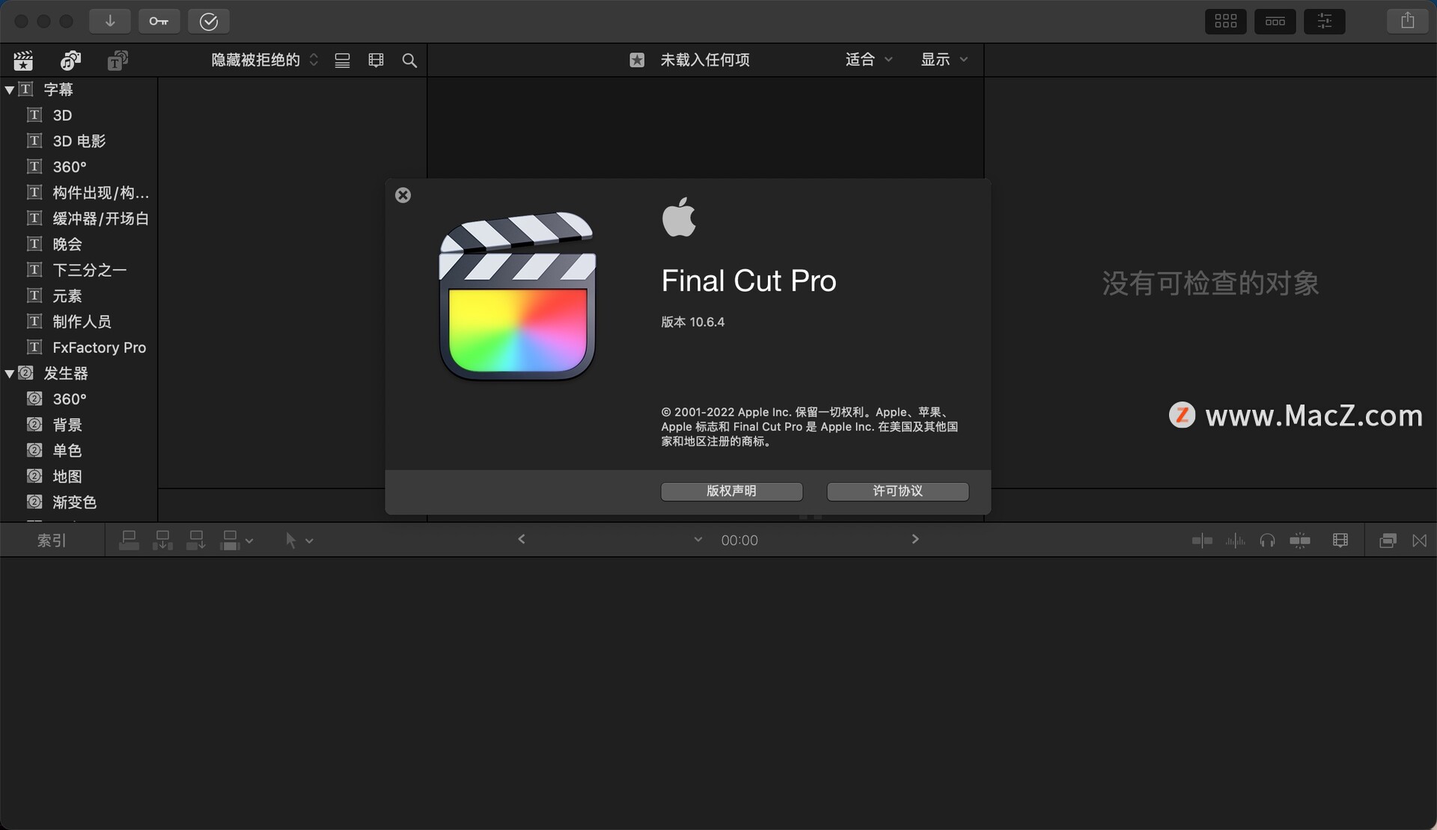Open the 显示 view options menu
Screen dimensions: 1437x830
[943, 60]
